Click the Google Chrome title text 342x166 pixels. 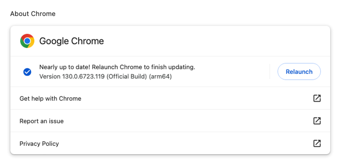(x=71, y=41)
